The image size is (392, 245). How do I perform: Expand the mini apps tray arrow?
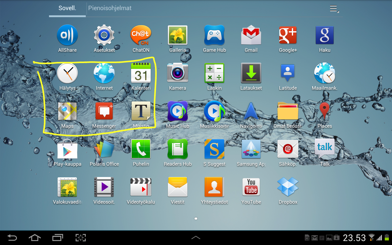pos(196,238)
